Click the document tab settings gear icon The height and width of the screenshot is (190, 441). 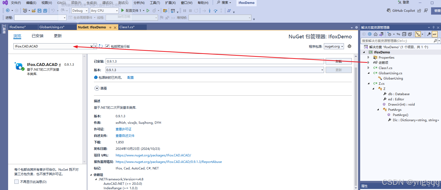pos(357,27)
